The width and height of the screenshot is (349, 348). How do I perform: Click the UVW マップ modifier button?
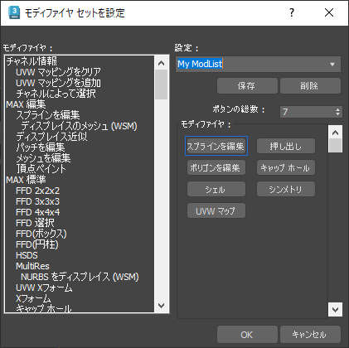click(216, 211)
